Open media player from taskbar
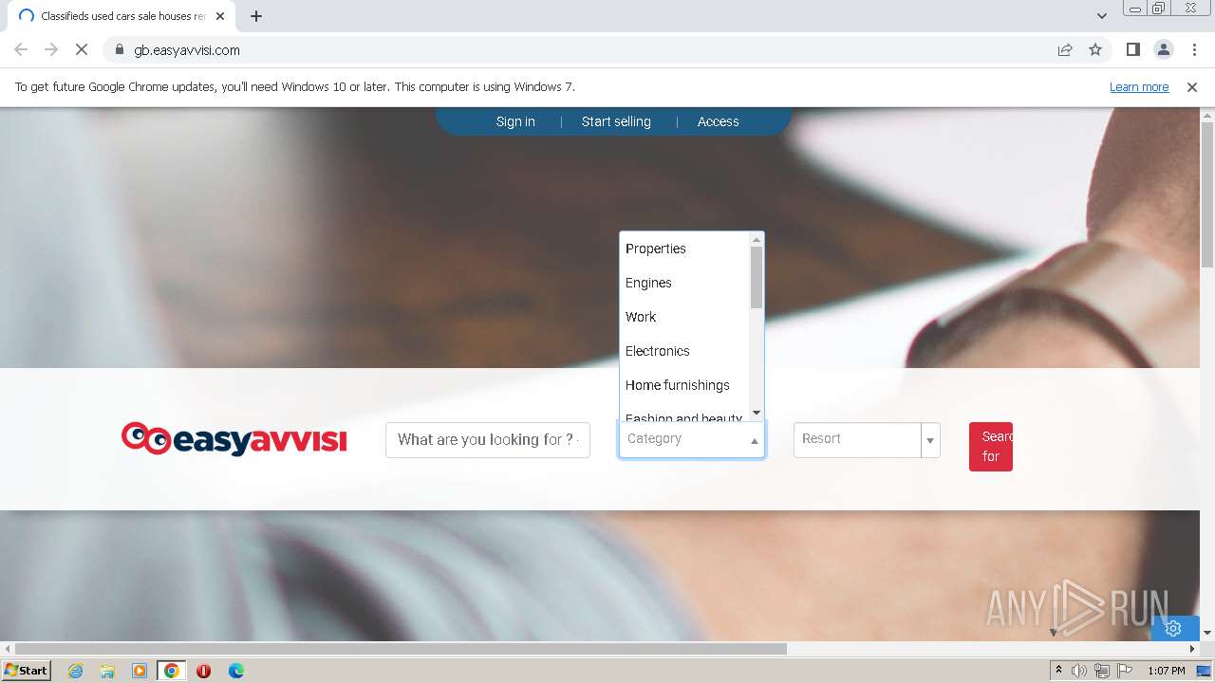Screen dimensions: 1215x683 click(140, 671)
